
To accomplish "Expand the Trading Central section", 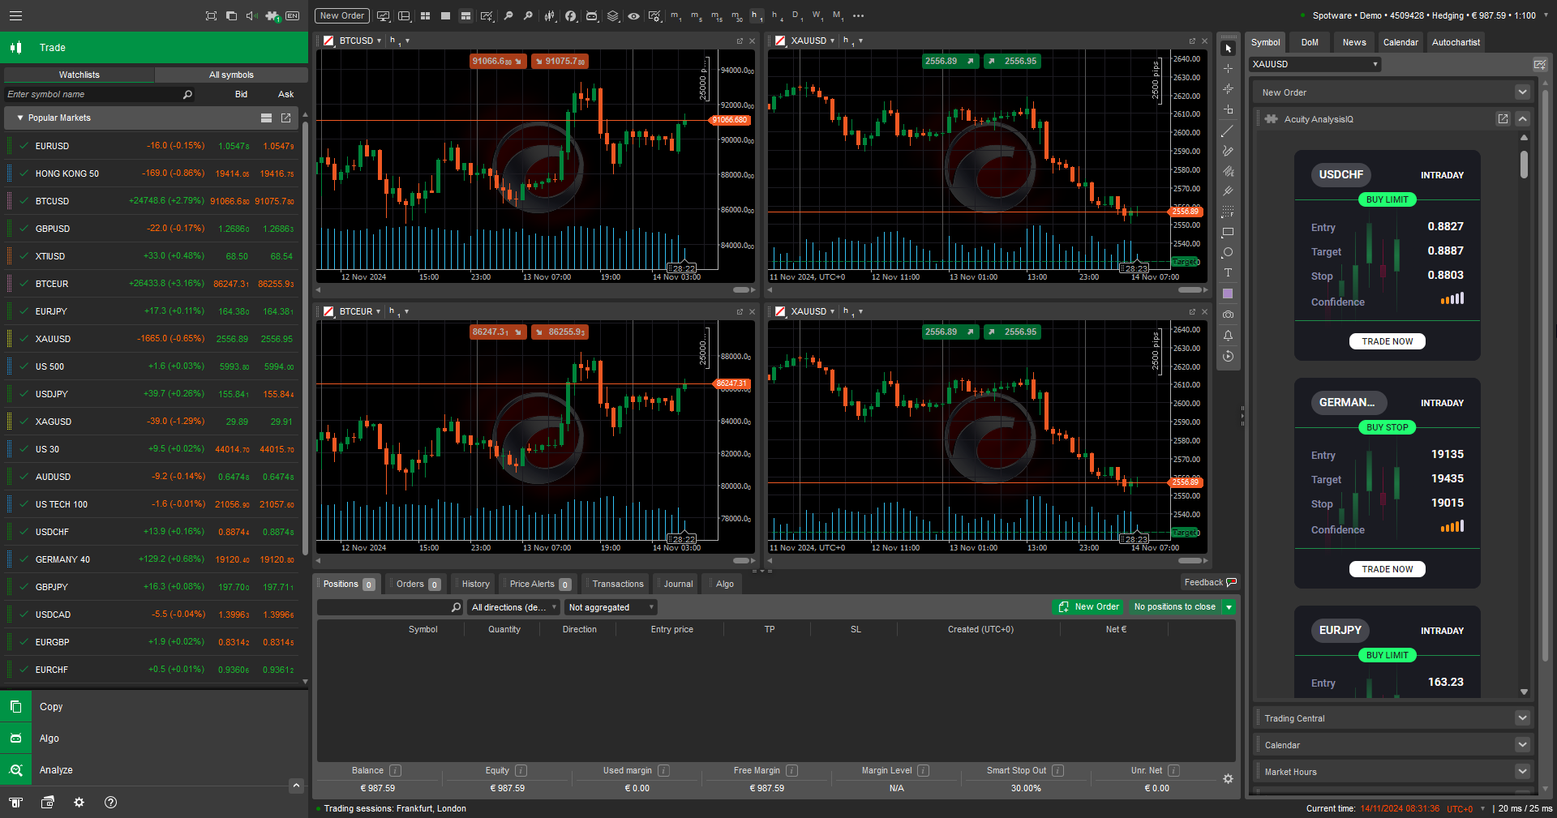I will click(x=1522, y=718).
